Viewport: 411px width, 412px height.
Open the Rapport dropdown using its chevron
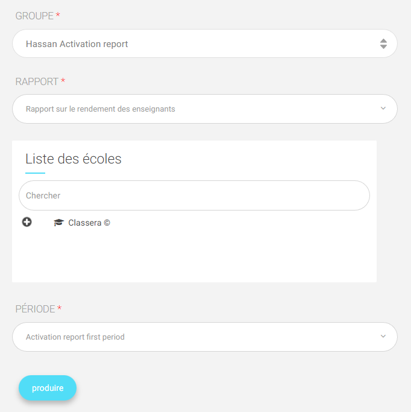pyautogui.click(x=383, y=108)
